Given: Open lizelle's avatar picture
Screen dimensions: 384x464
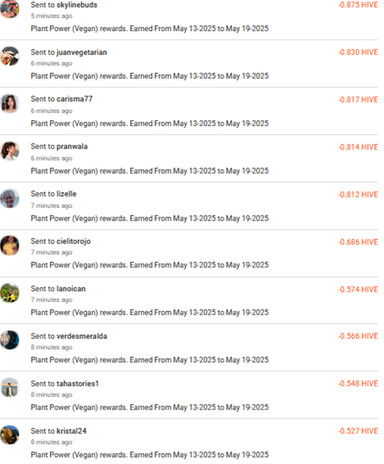Looking at the screenshot, I should (x=9, y=198).
